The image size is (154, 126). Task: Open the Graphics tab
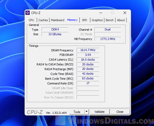(97, 20)
